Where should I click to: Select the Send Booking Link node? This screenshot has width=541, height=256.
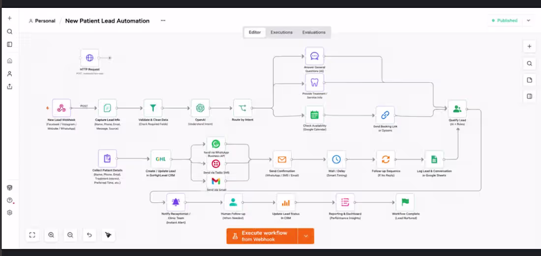coord(385,115)
